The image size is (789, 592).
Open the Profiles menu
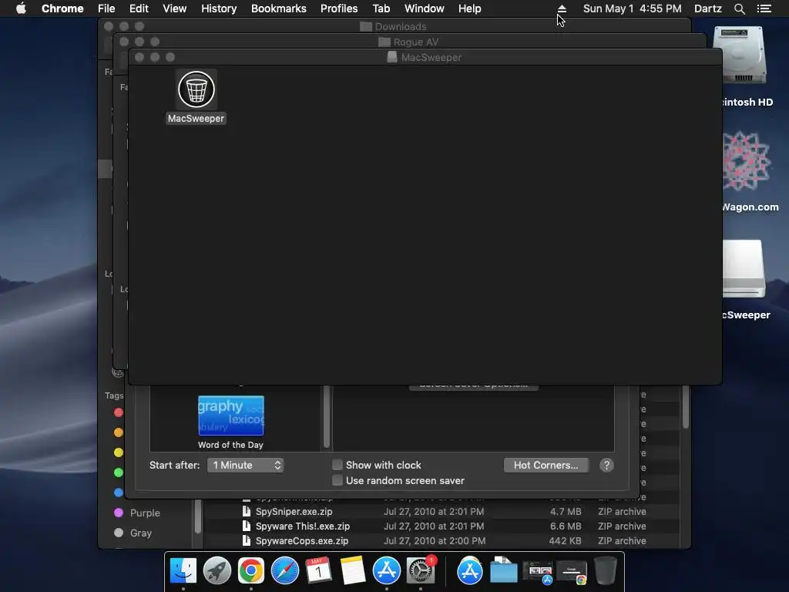tap(339, 8)
